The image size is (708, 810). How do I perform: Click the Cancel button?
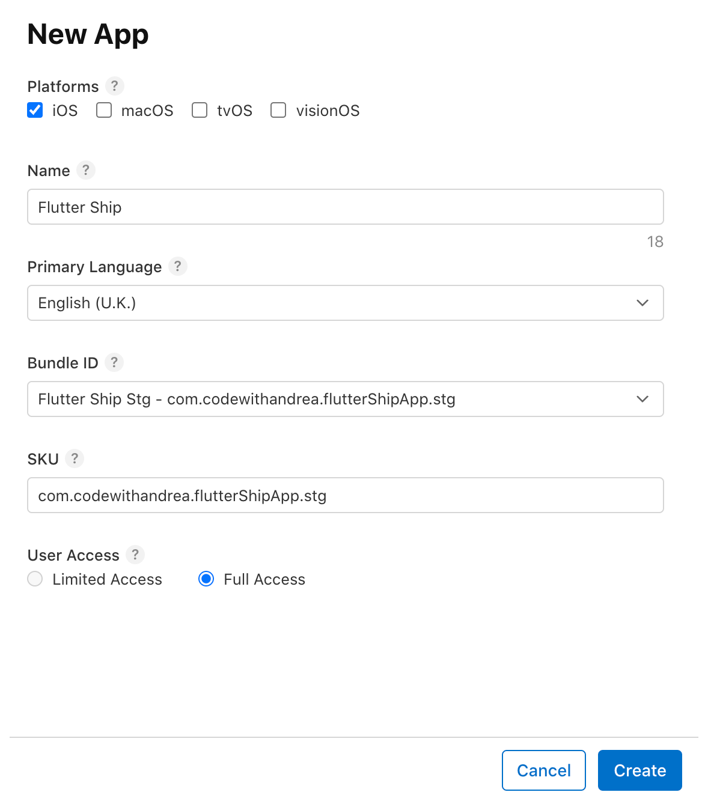point(543,770)
